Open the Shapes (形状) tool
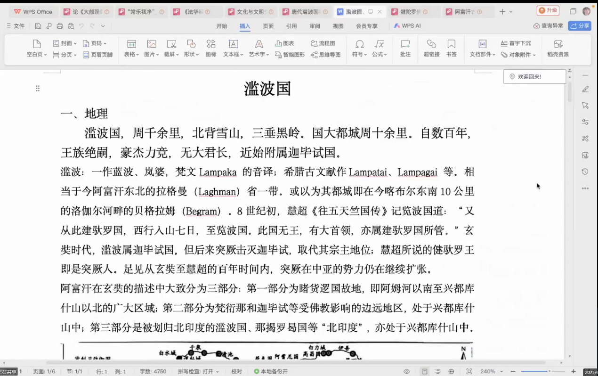This screenshot has height=376, width=598. point(191,44)
